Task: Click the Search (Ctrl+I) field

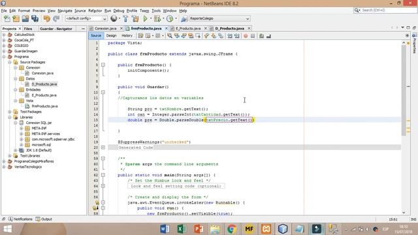Action: (385, 10)
